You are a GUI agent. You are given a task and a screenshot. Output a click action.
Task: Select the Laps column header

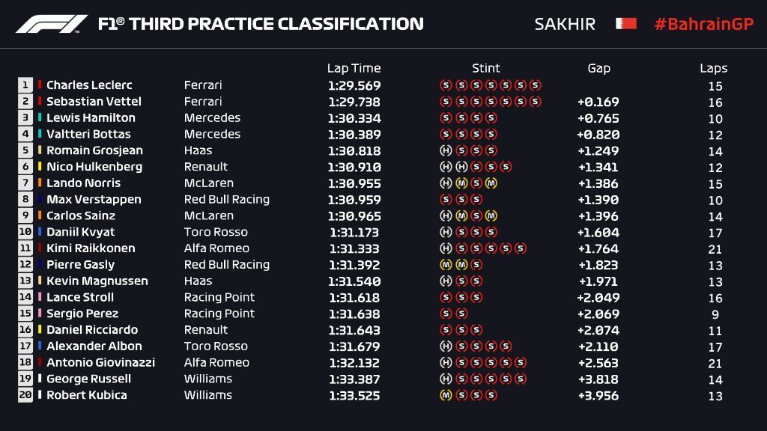click(x=714, y=68)
